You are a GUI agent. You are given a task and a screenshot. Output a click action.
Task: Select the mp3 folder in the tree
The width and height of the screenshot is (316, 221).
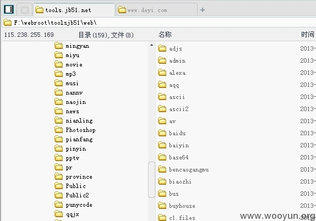(x=65, y=74)
